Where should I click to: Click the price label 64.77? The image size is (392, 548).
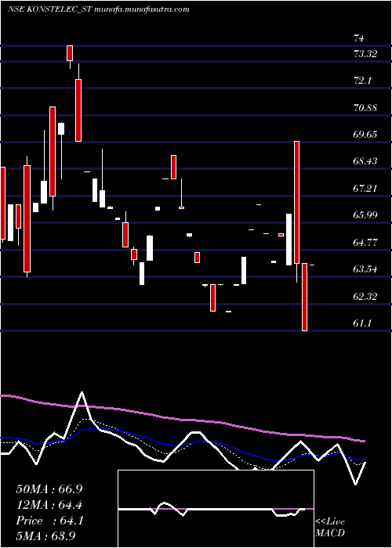click(x=365, y=242)
